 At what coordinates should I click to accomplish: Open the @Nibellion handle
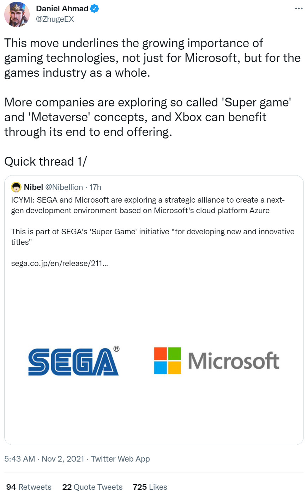(64, 187)
